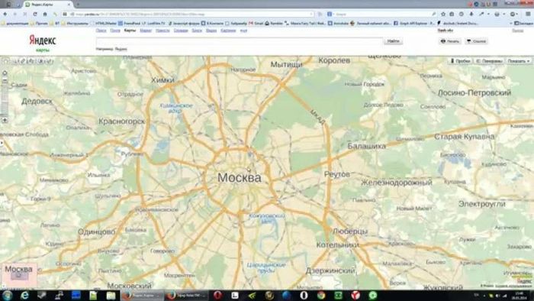Switch to the Яндекс.Карты browser tab
Screen dimensions: 534x301
(47, 5)
